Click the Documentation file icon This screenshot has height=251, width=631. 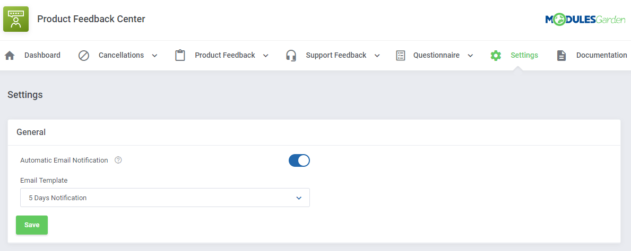click(x=561, y=56)
